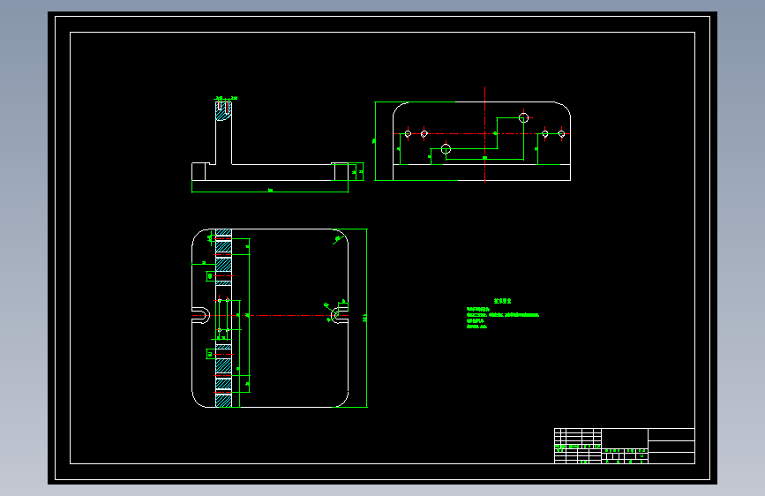The height and width of the screenshot is (496, 765).
Task: Select the horizontal red centerline across the plan view
Action: (270, 315)
